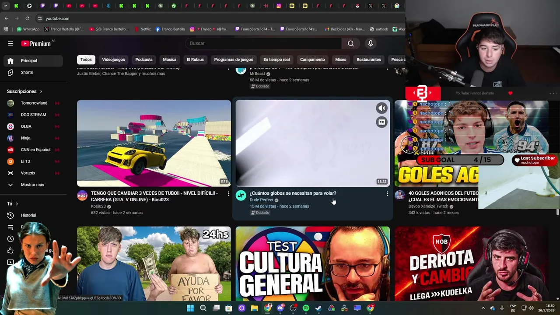
Task: Open File Explorer from the taskbar
Action: tap(254, 308)
